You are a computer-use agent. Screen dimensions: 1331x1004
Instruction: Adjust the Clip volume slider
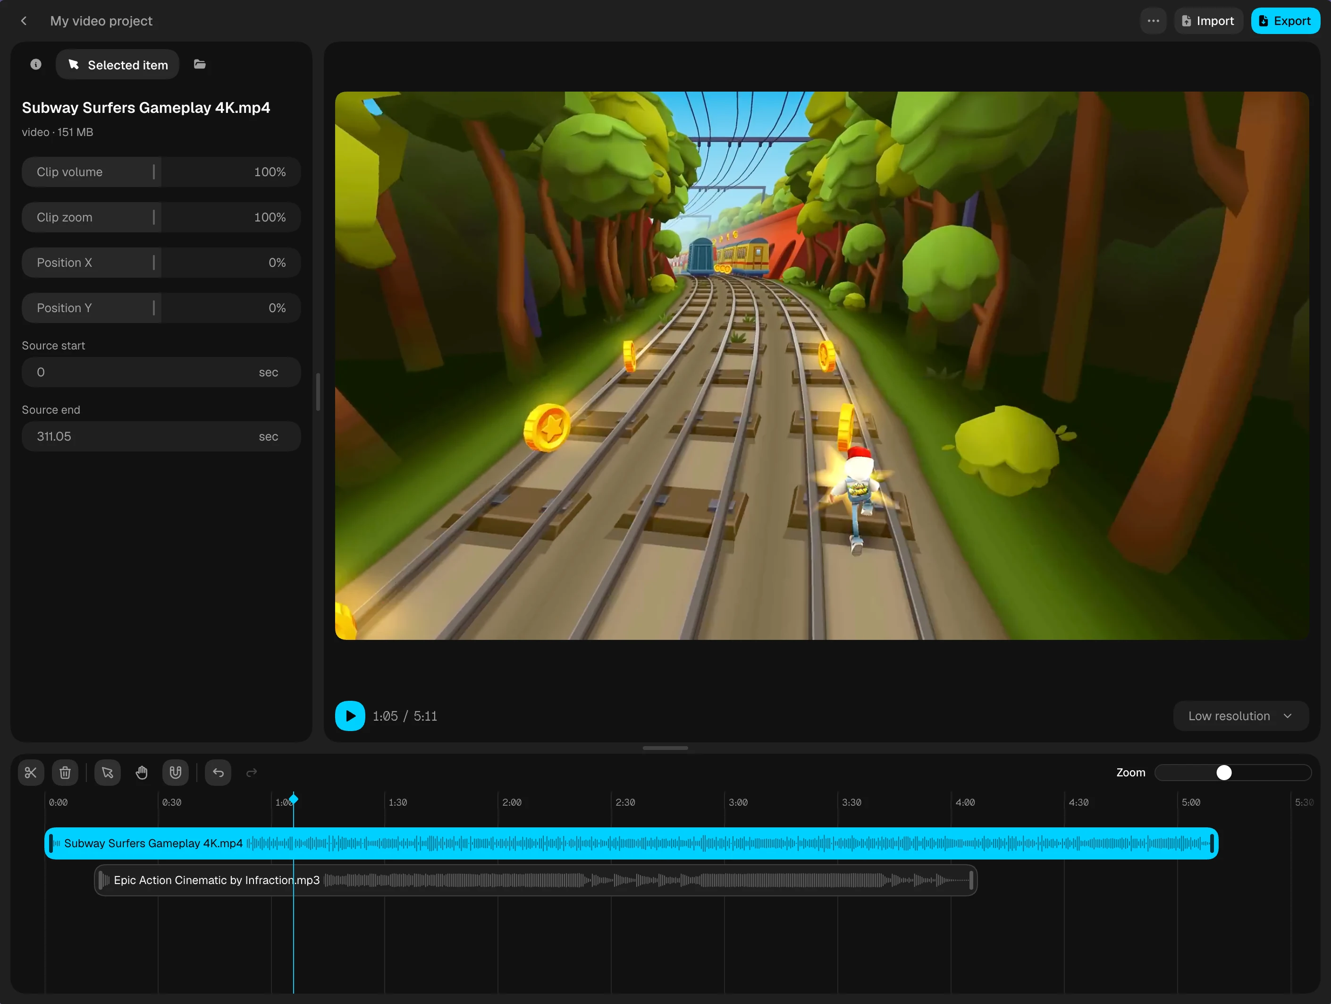tap(161, 172)
